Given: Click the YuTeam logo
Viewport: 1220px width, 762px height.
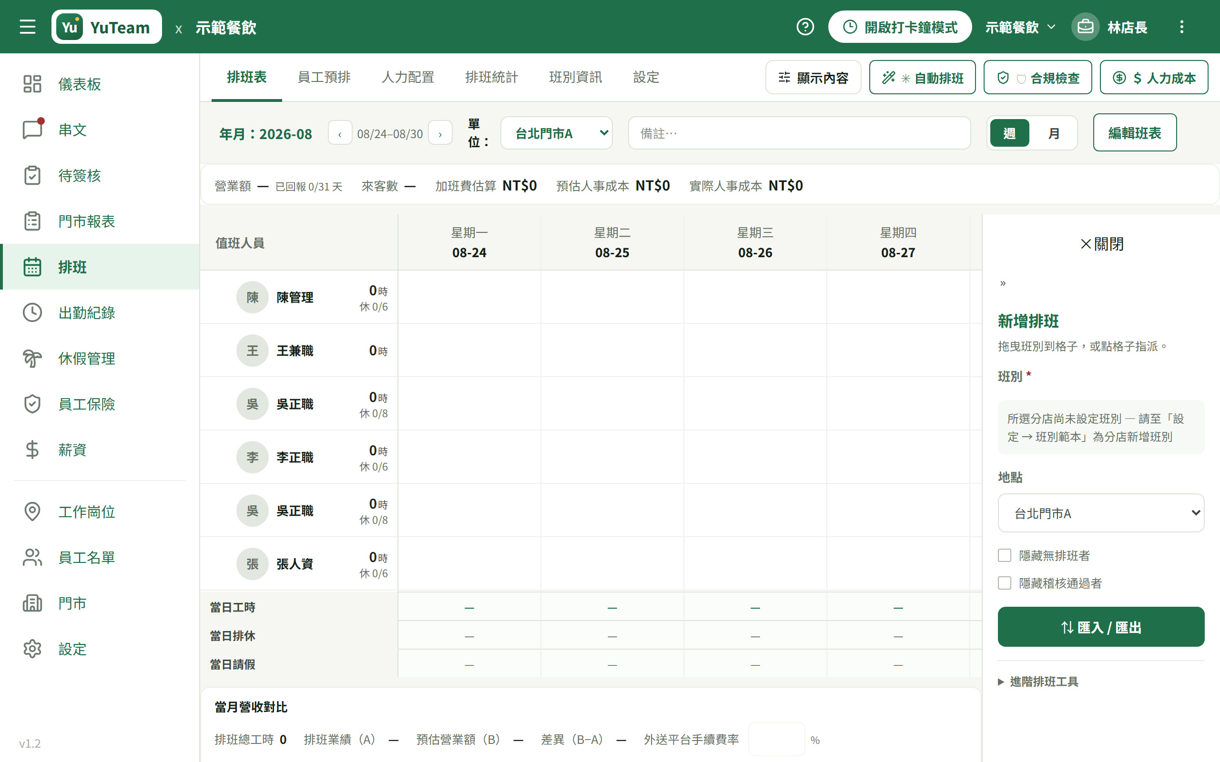Looking at the screenshot, I should point(106,27).
